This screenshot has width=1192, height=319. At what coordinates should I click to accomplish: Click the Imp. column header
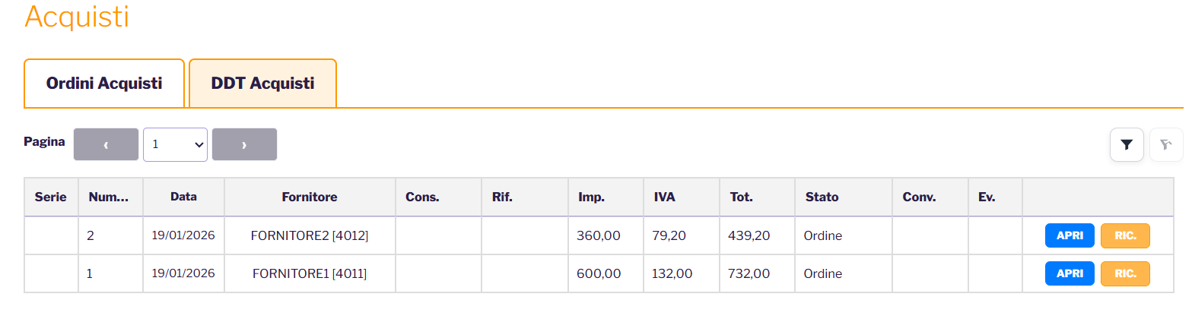click(x=591, y=197)
